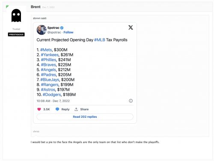Open the #Dodgers hashtag
The image size is (214, 161).
(x=52, y=95)
